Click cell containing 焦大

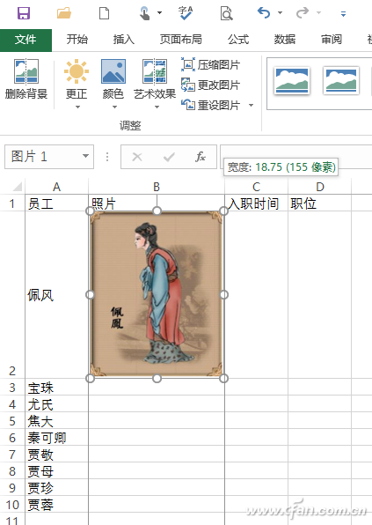[x=57, y=421]
